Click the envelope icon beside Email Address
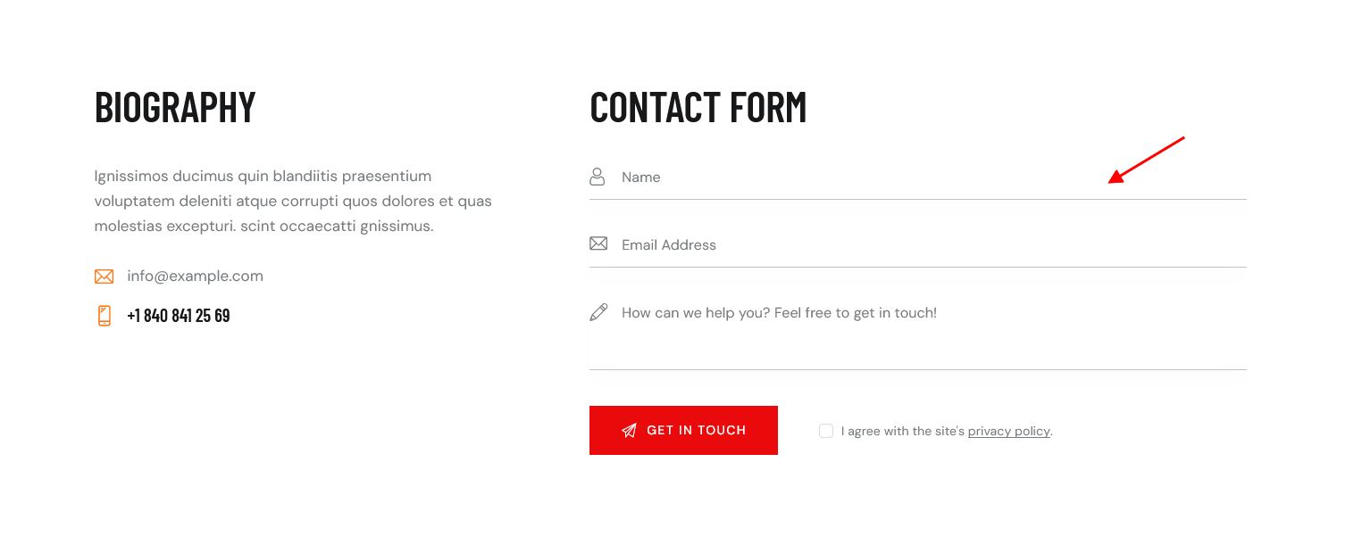 pos(598,243)
